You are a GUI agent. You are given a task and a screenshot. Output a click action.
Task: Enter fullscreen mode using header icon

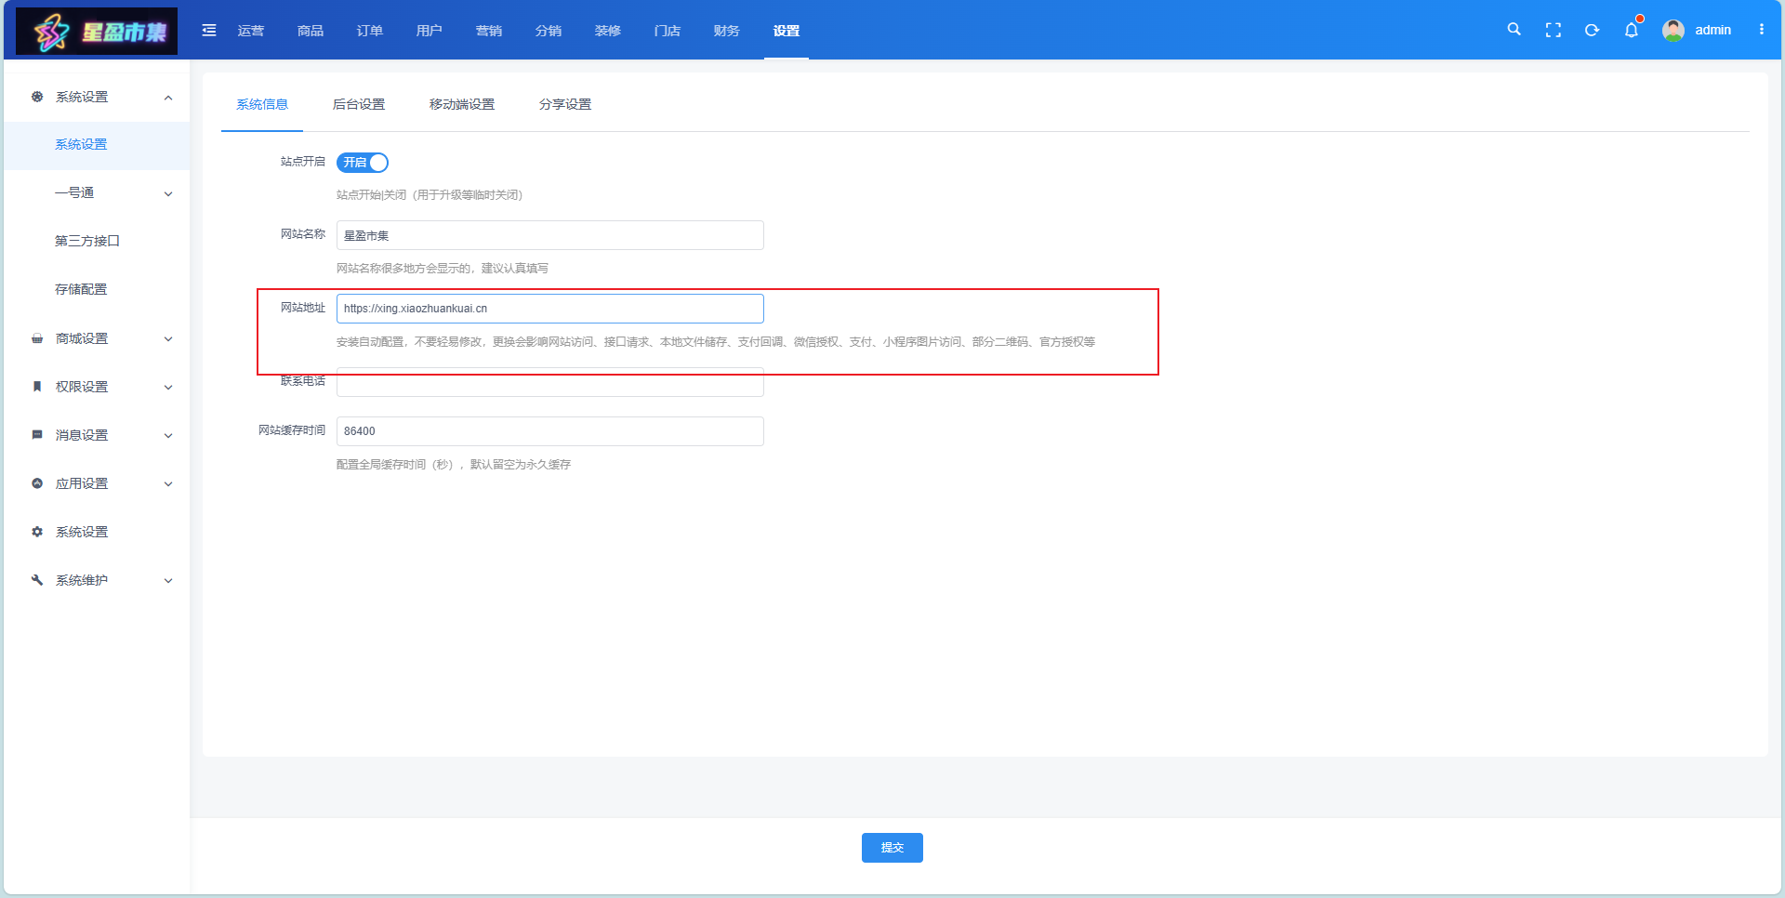pos(1553,30)
